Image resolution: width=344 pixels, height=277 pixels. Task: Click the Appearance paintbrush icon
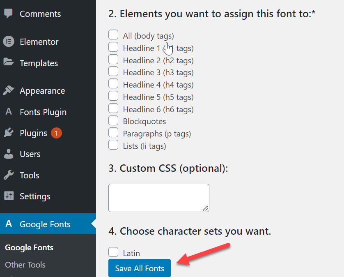9,90
